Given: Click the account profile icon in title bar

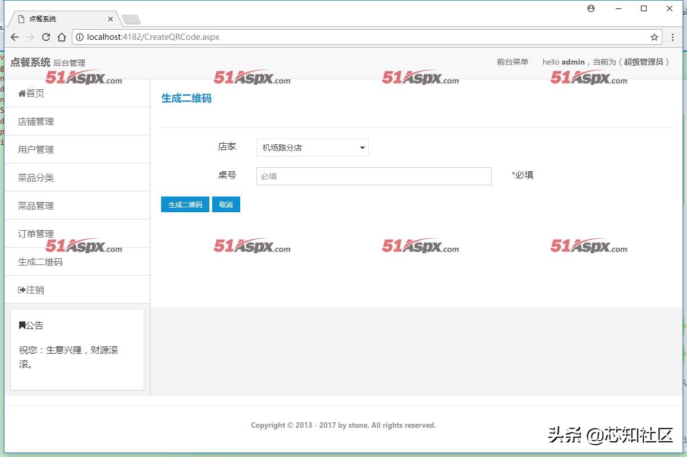Looking at the screenshot, I should point(590,8).
